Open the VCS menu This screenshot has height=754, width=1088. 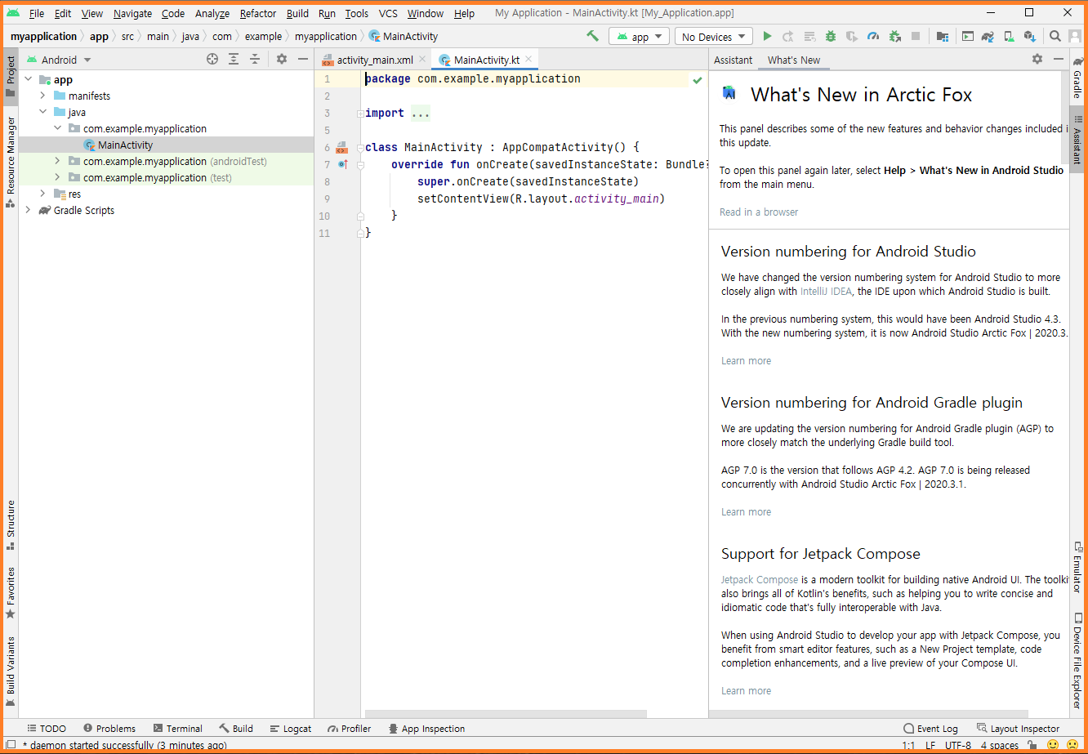tap(388, 13)
